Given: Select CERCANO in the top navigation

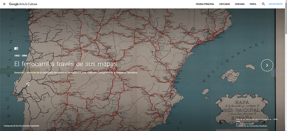Looking at the screenshot, I should click(240, 4).
